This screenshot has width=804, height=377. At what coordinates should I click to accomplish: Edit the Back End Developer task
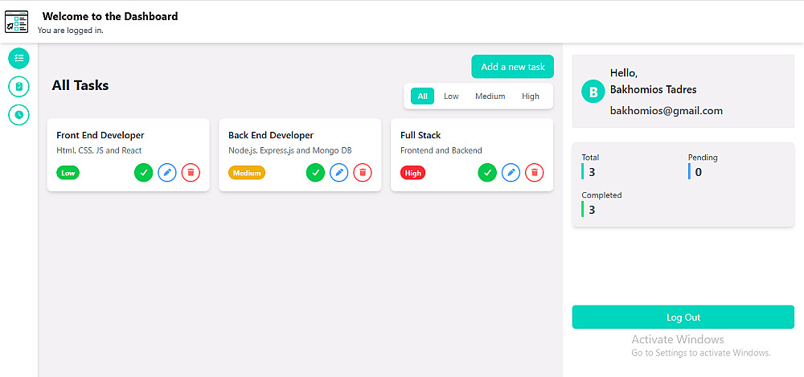tap(339, 173)
